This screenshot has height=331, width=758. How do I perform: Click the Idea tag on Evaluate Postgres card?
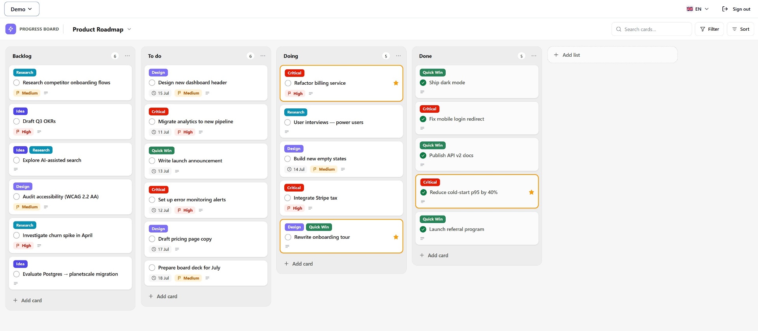click(21, 264)
